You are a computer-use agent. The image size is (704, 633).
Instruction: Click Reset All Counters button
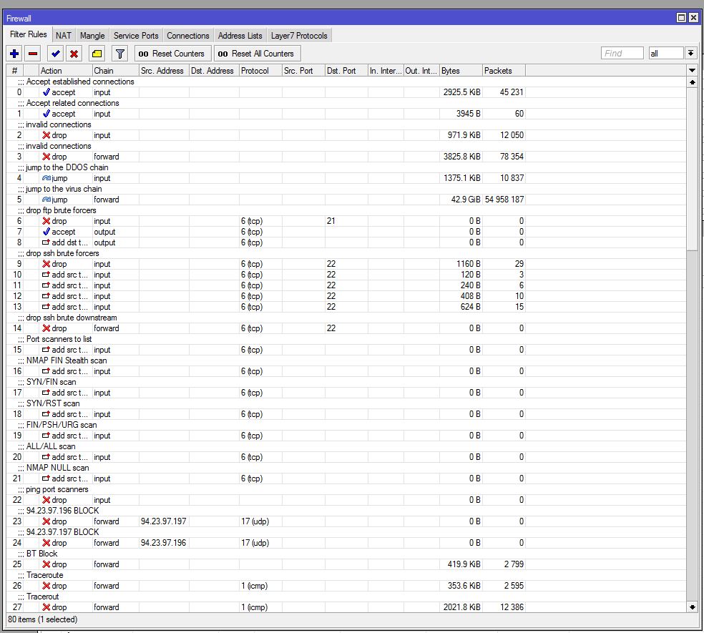pos(258,54)
